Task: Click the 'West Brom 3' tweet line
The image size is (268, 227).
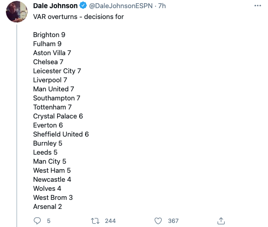Action: (x=53, y=198)
